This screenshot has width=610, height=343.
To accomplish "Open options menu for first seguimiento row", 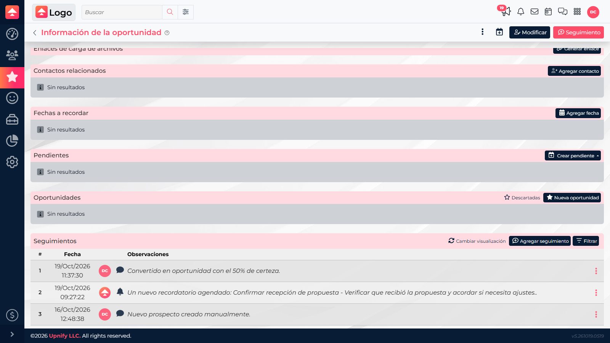I will tap(596, 271).
